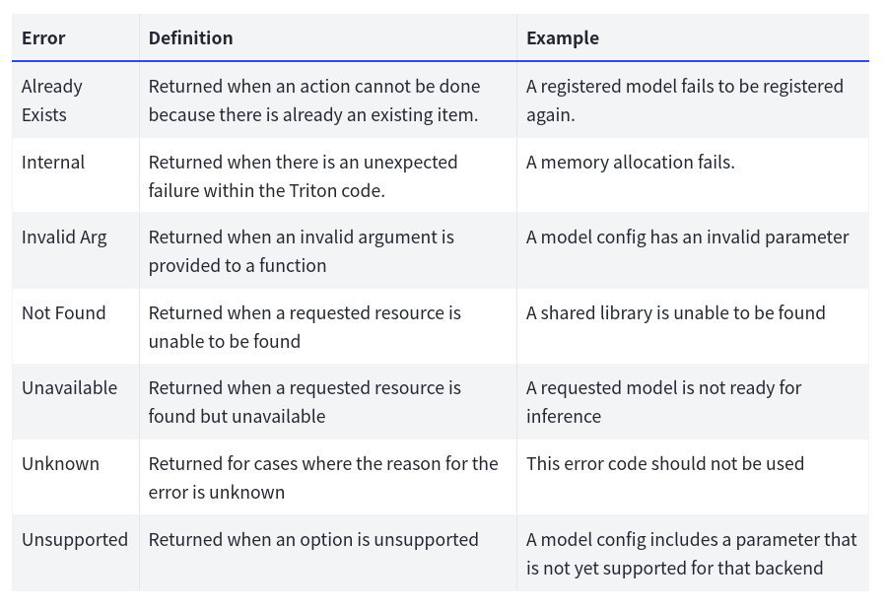This screenshot has height=610, width=886.
Task: Click "Returned when an option is unsupported"
Action: 313,540
